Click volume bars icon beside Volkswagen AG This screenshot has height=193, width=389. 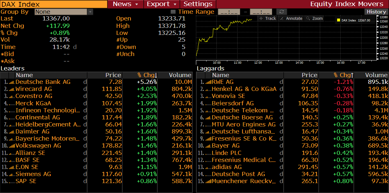(x=12, y=146)
